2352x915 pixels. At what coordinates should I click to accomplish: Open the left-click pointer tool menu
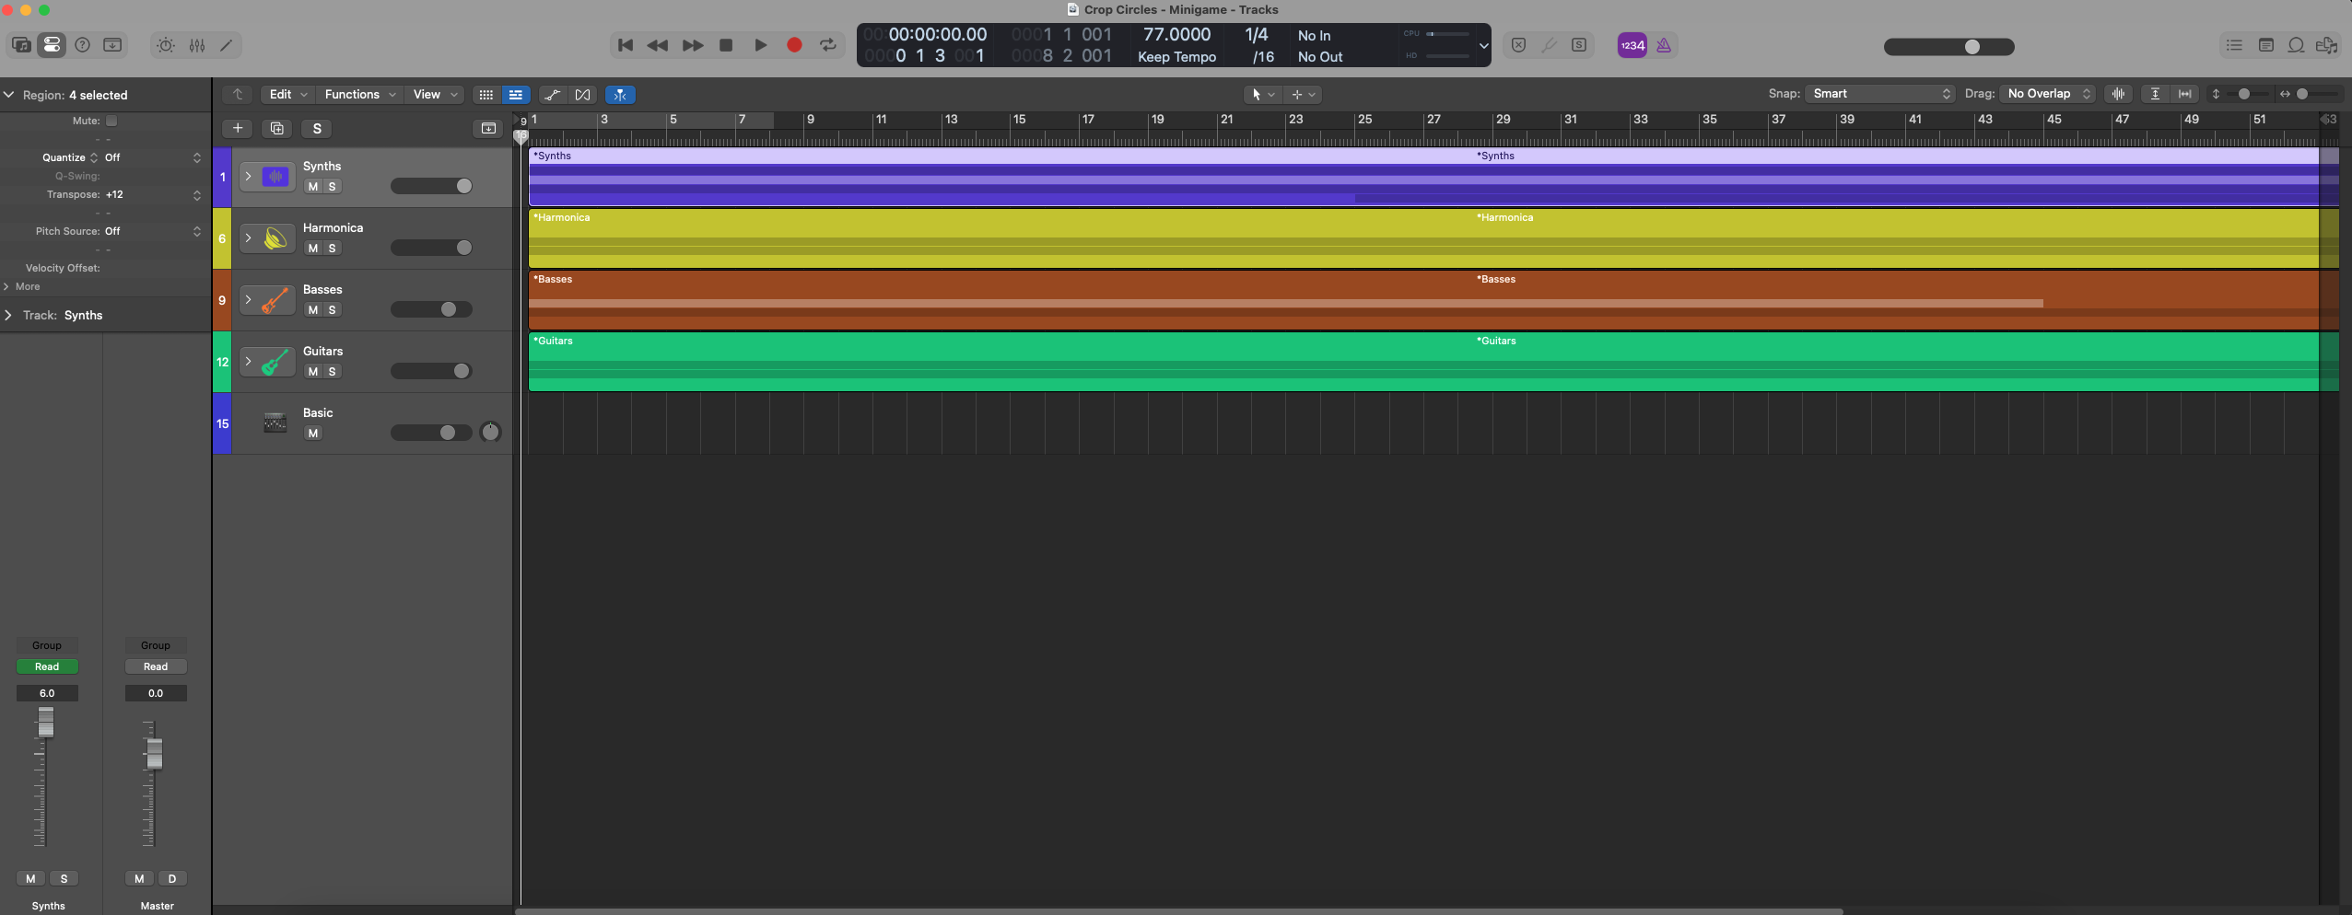(1262, 95)
